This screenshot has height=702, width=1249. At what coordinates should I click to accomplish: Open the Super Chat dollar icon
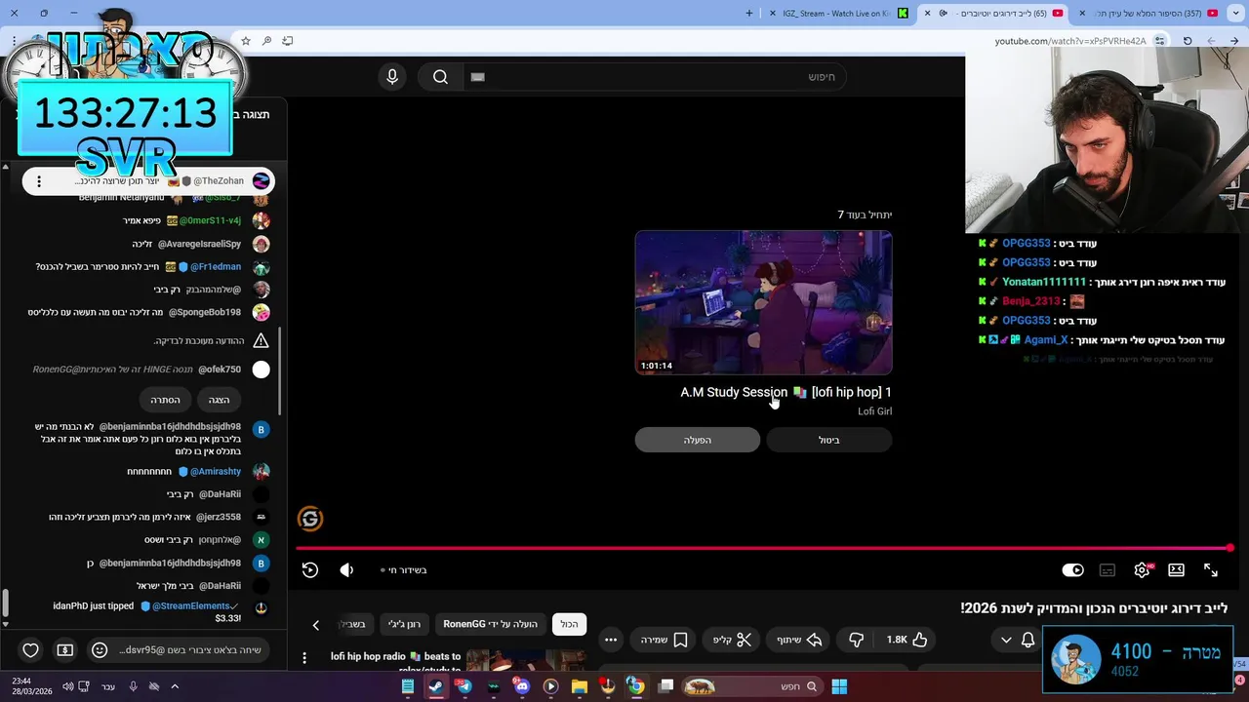pos(64,650)
